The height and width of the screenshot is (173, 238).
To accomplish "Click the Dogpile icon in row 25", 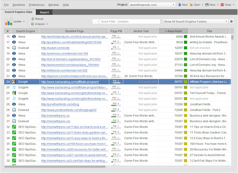I will pos(14,87).
